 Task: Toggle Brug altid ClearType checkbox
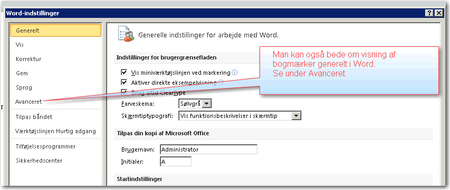(x=125, y=93)
